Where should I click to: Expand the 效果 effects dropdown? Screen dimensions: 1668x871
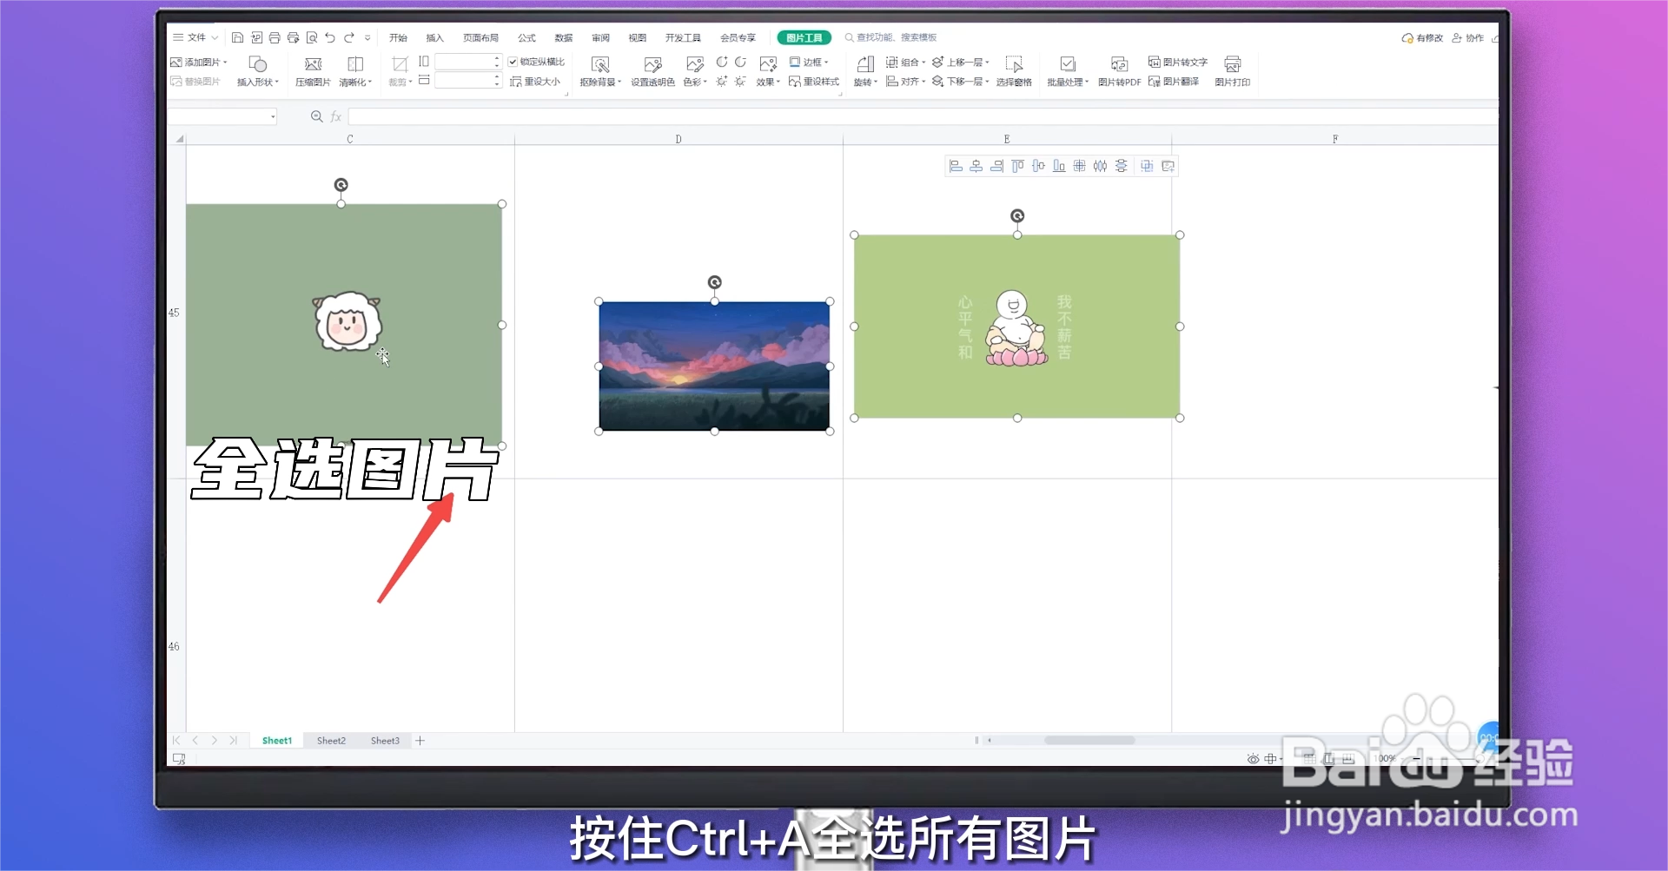click(778, 82)
